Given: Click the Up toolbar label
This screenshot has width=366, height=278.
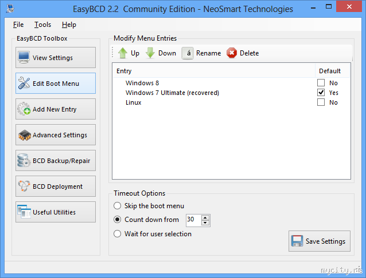Looking at the screenshot, I should 135,53.
